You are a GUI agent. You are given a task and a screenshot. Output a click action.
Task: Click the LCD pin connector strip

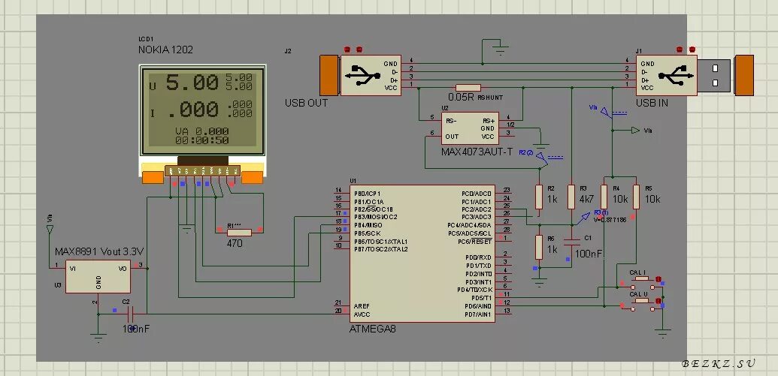tap(202, 170)
